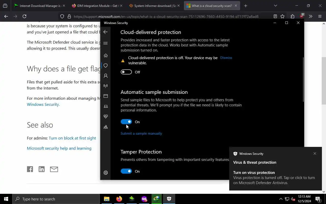Viewport: 326px width, 204px height.
Task: Open Firefox extensions puzzle icon
Action: pos(292,16)
